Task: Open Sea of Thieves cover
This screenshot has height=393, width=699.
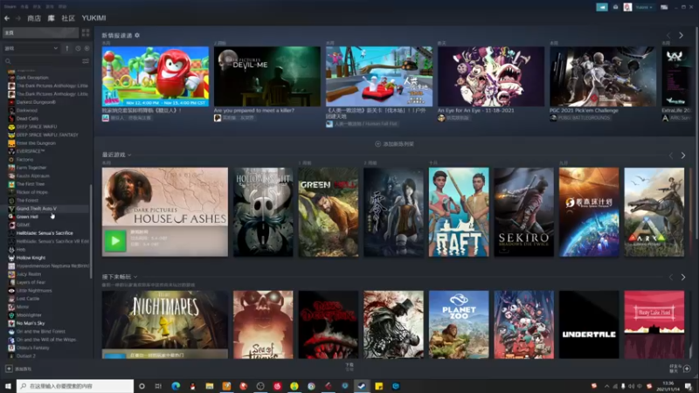Action: tap(263, 325)
